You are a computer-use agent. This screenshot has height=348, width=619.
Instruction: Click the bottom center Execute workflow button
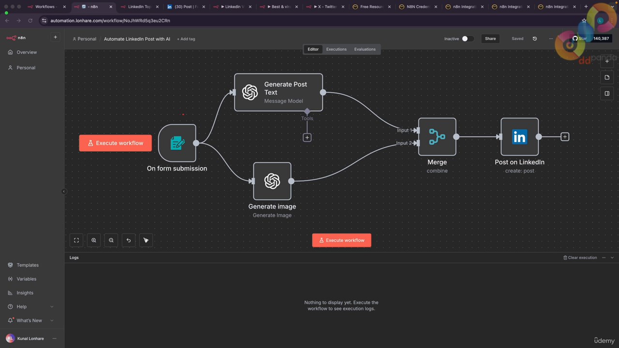[x=341, y=240]
